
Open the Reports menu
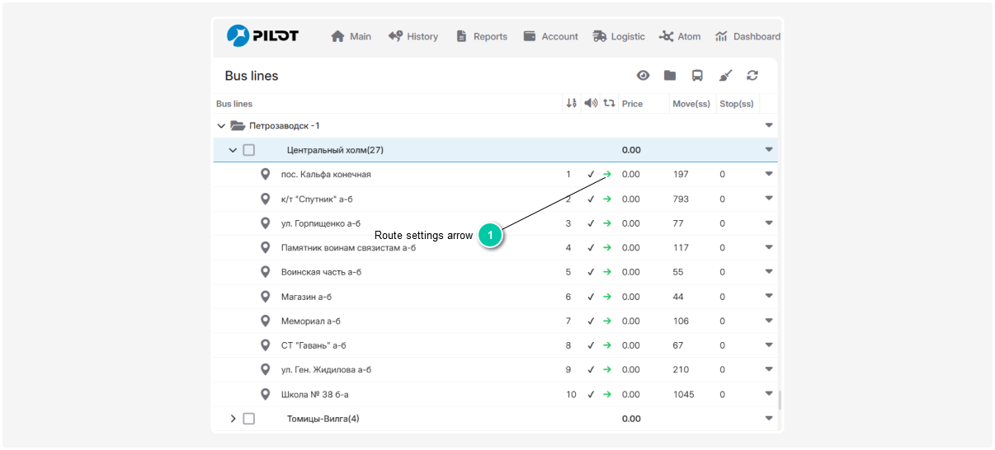pyautogui.click(x=481, y=36)
